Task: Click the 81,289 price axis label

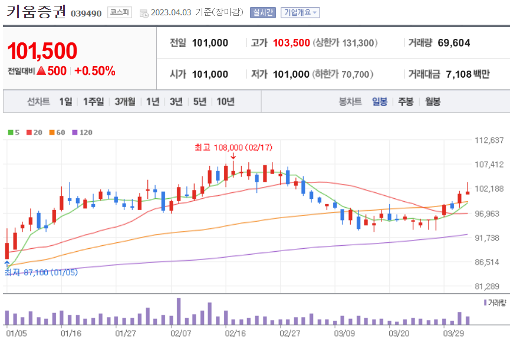Action: pyautogui.click(x=487, y=286)
